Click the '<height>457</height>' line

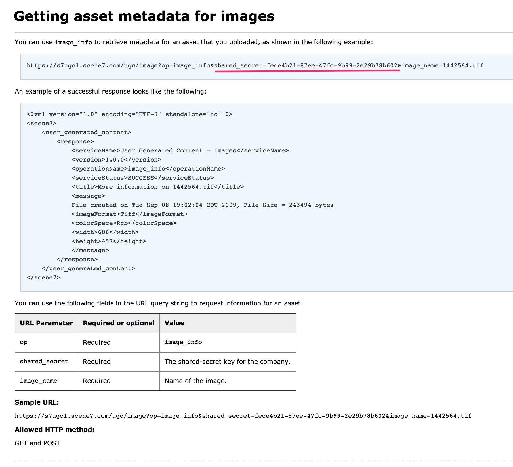(x=109, y=241)
